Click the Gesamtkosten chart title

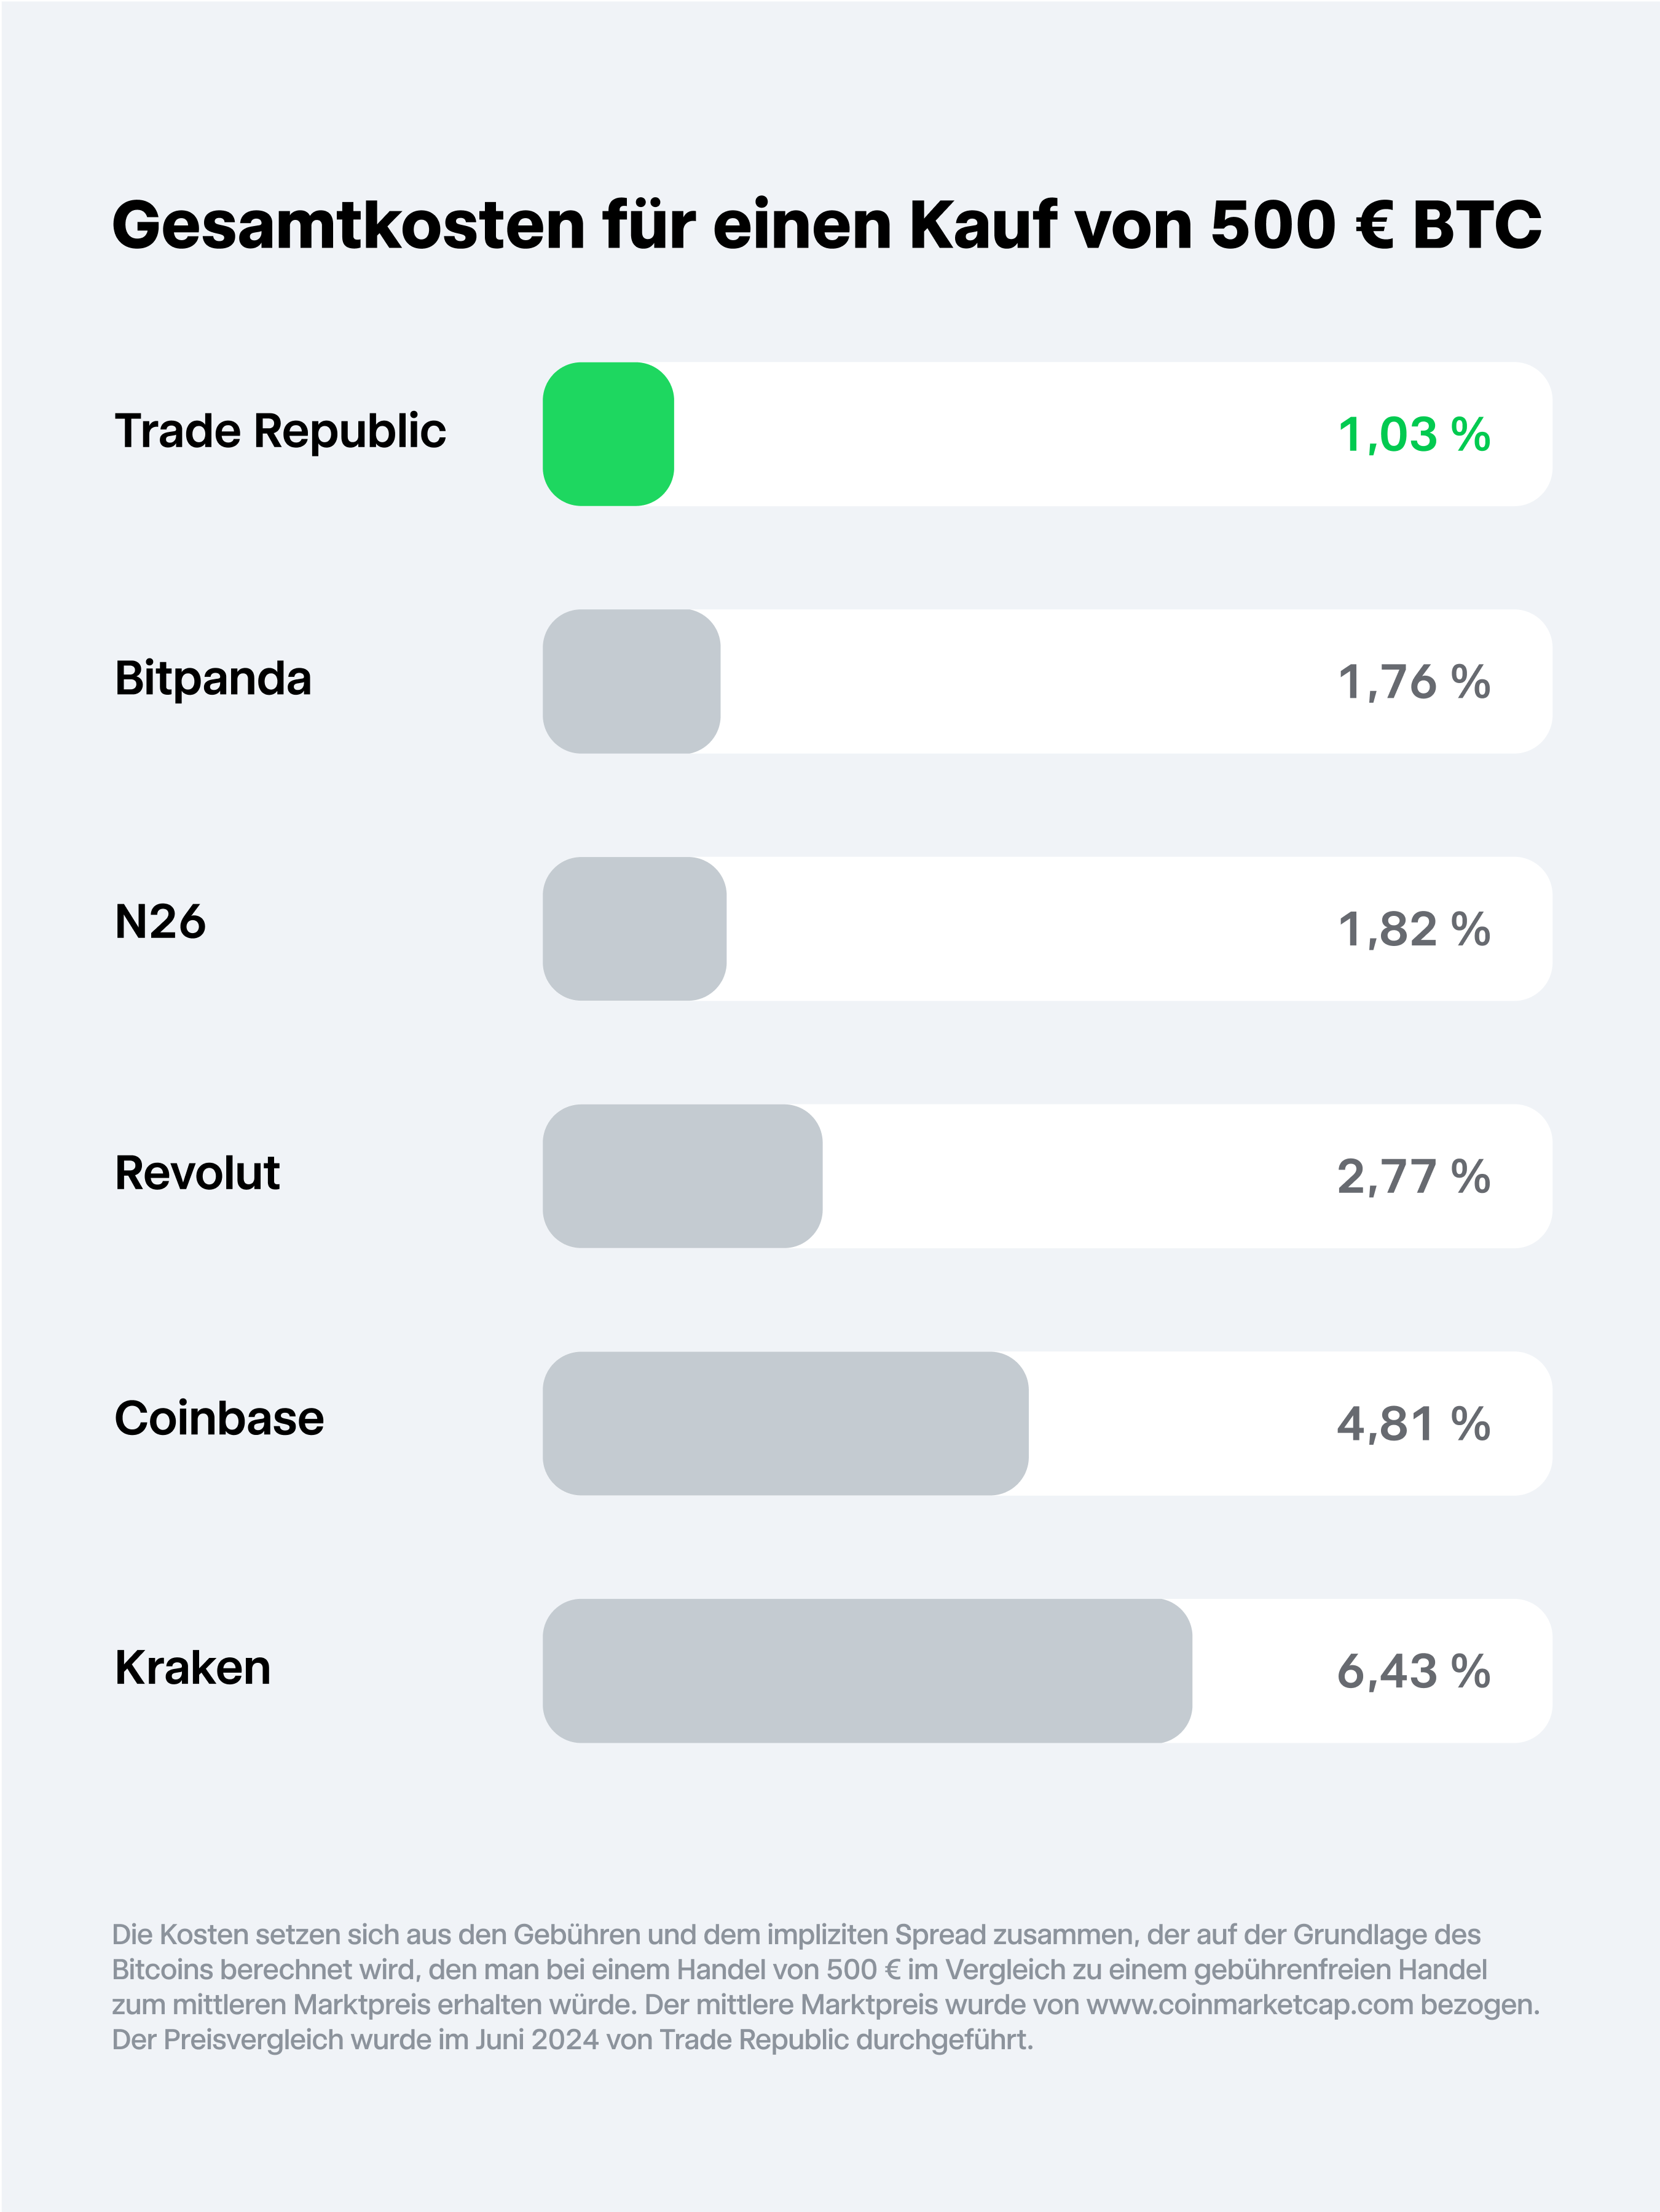pos(827,224)
